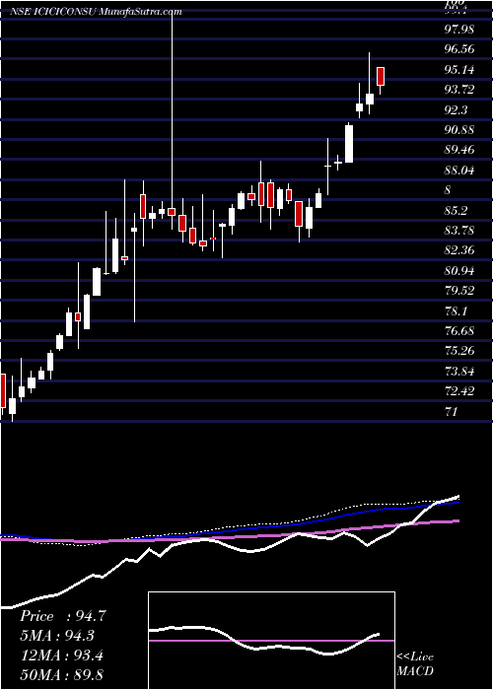Click the 78.1 price axis label
Image resolution: width=493 pixels, height=690 pixels.
[456, 311]
